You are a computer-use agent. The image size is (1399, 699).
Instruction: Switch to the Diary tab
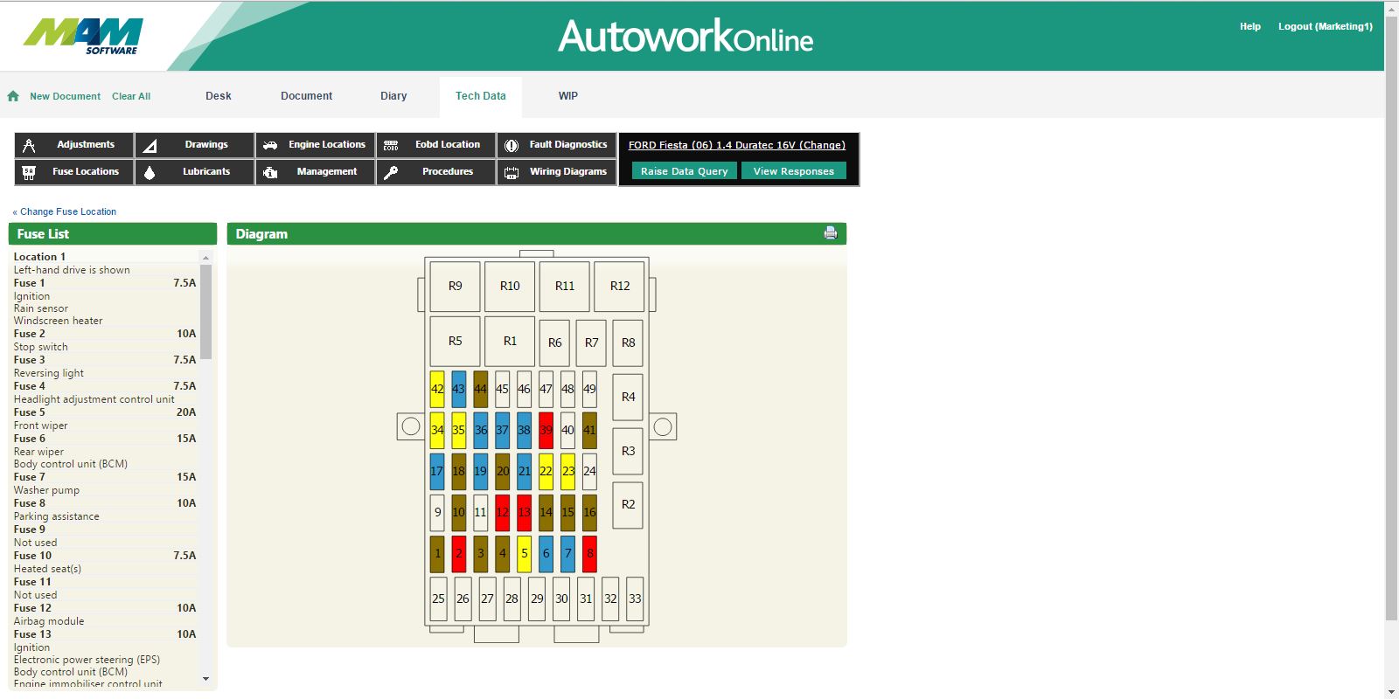coord(393,96)
